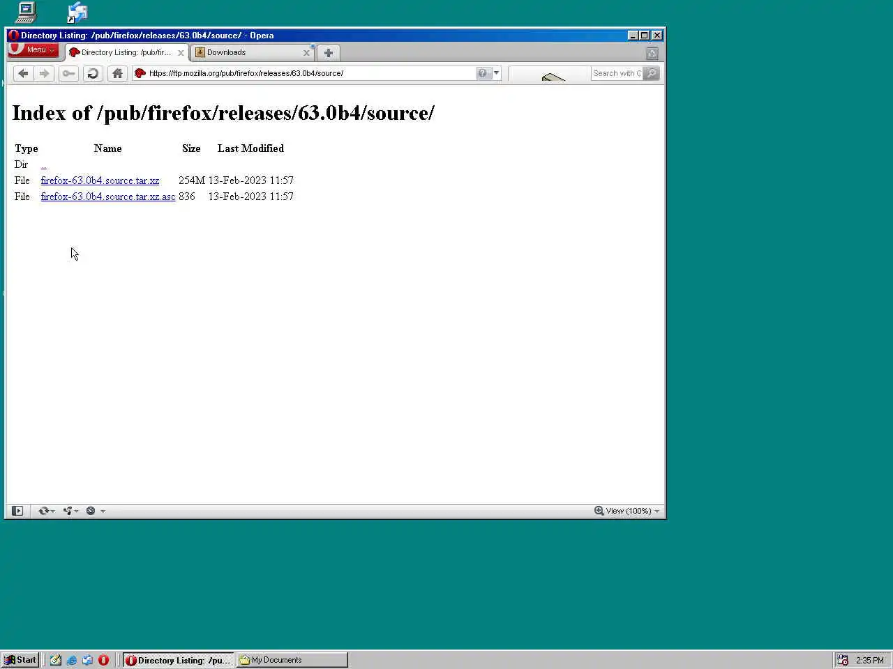Click the 254M size cell
Screen dimensions: 893x669
click(192, 180)
